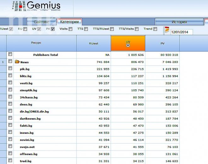Click the vesti.bg resource name
This screenshot has width=208, height=164.
coord(26,83)
